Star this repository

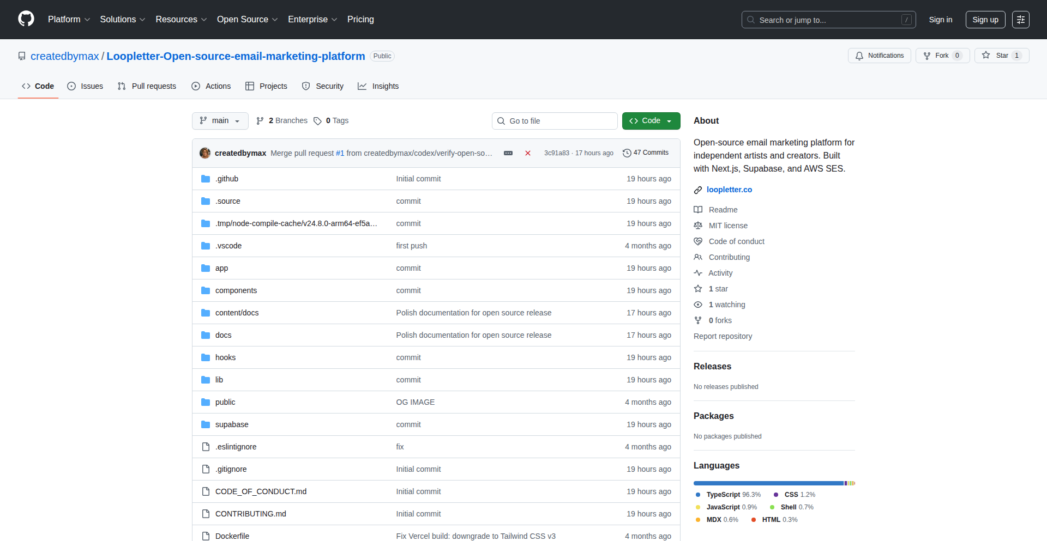click(1002, 56)
